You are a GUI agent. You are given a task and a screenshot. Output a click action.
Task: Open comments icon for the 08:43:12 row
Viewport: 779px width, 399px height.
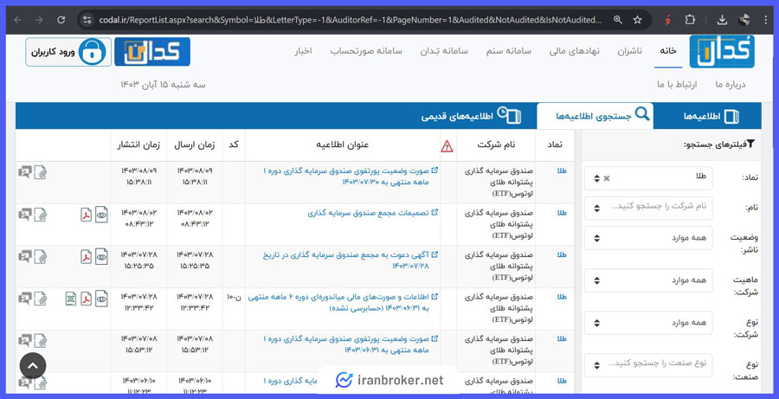coord(25,215)
